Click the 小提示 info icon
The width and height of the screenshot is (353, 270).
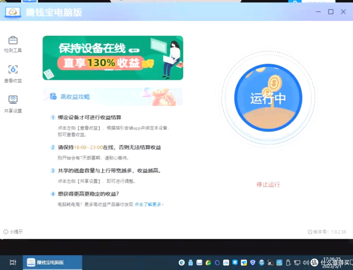click(x=6, y=232)
